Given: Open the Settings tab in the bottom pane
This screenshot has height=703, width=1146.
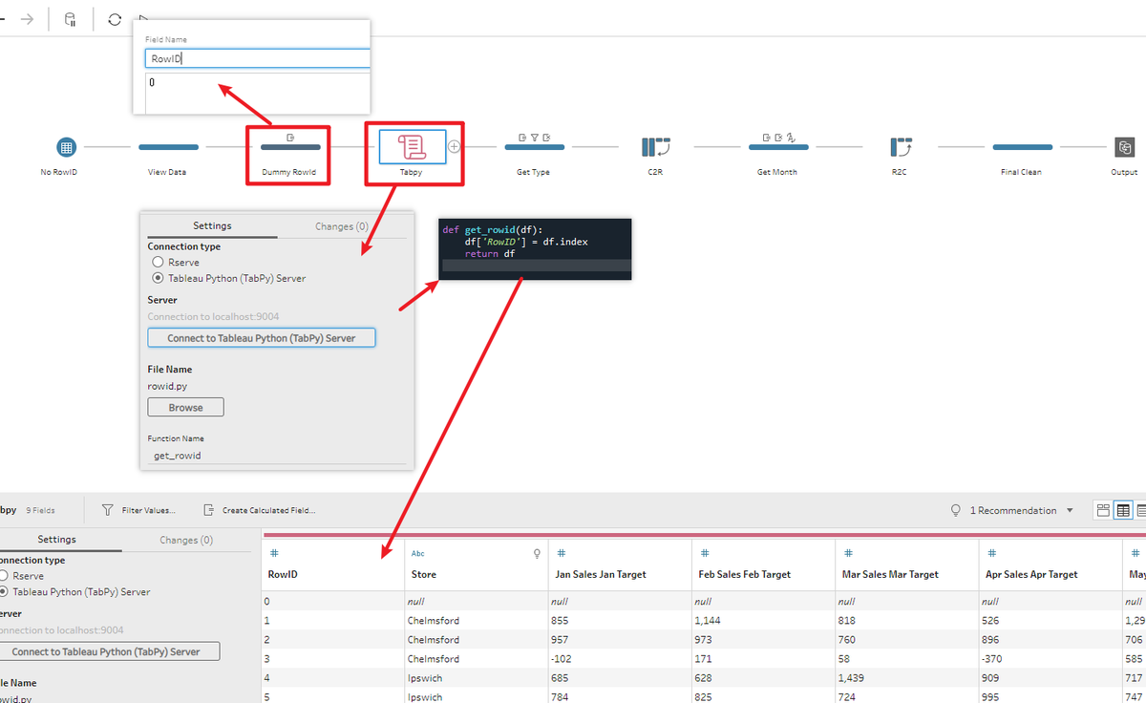Looking at the screenshot, I should coord(57,540).
